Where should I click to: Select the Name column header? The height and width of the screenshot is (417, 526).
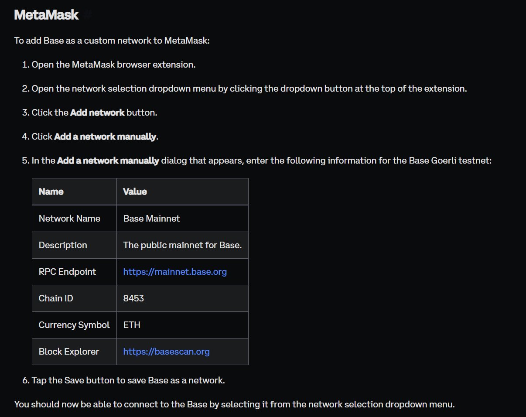click(74, 191)
